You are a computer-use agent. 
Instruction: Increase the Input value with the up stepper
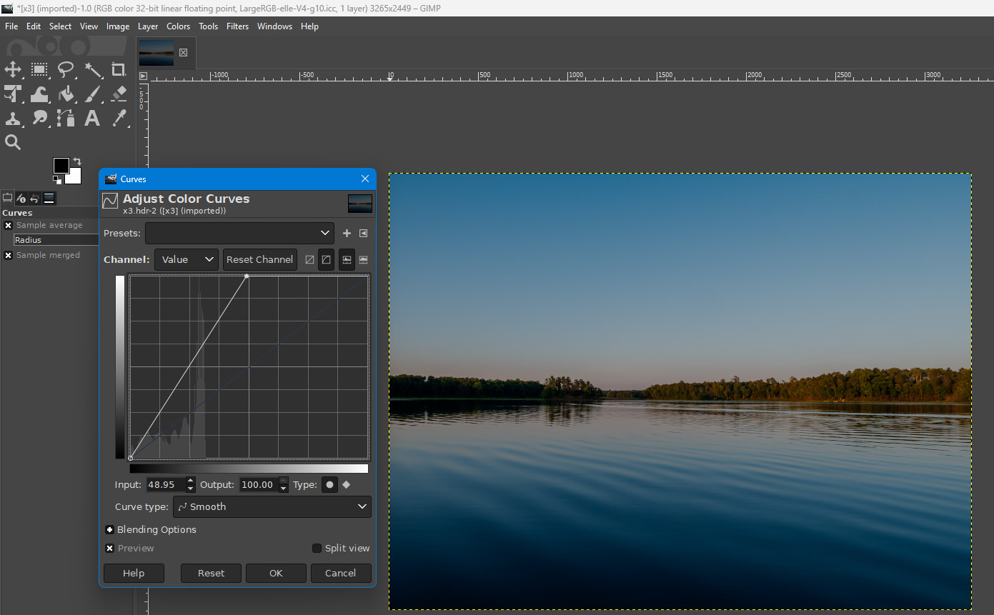pyautogui.click(x=189, y=481)
